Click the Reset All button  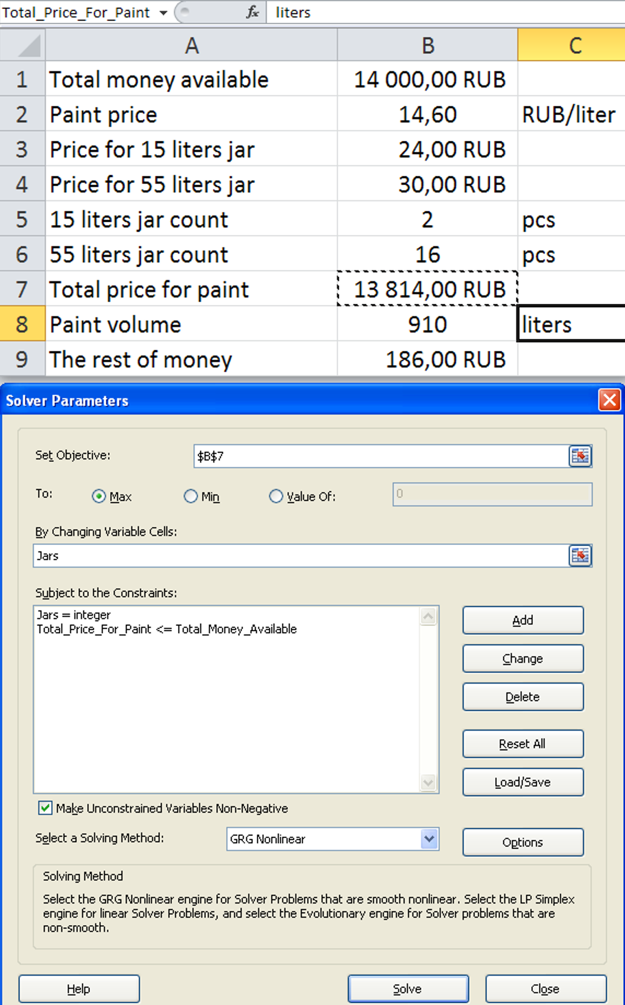[523, 743]
